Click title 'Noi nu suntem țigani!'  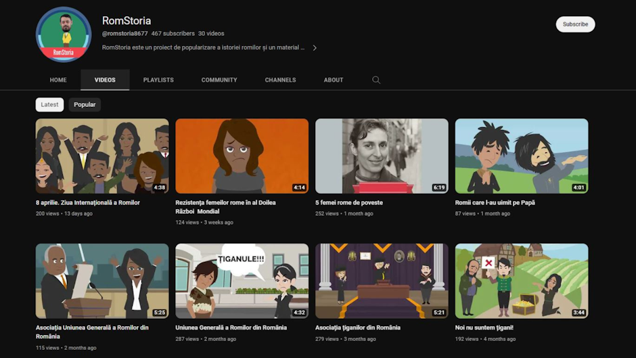point(484,328)
